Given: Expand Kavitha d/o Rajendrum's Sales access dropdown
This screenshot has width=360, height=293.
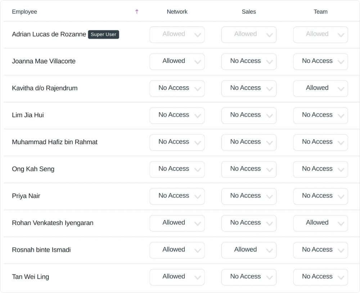Looking at the screenshot, I should [x=249, y=89].
